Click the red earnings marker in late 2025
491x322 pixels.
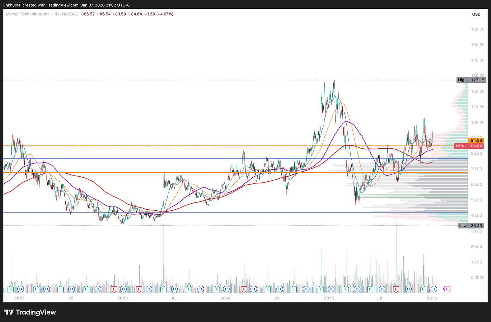point(396,289)
